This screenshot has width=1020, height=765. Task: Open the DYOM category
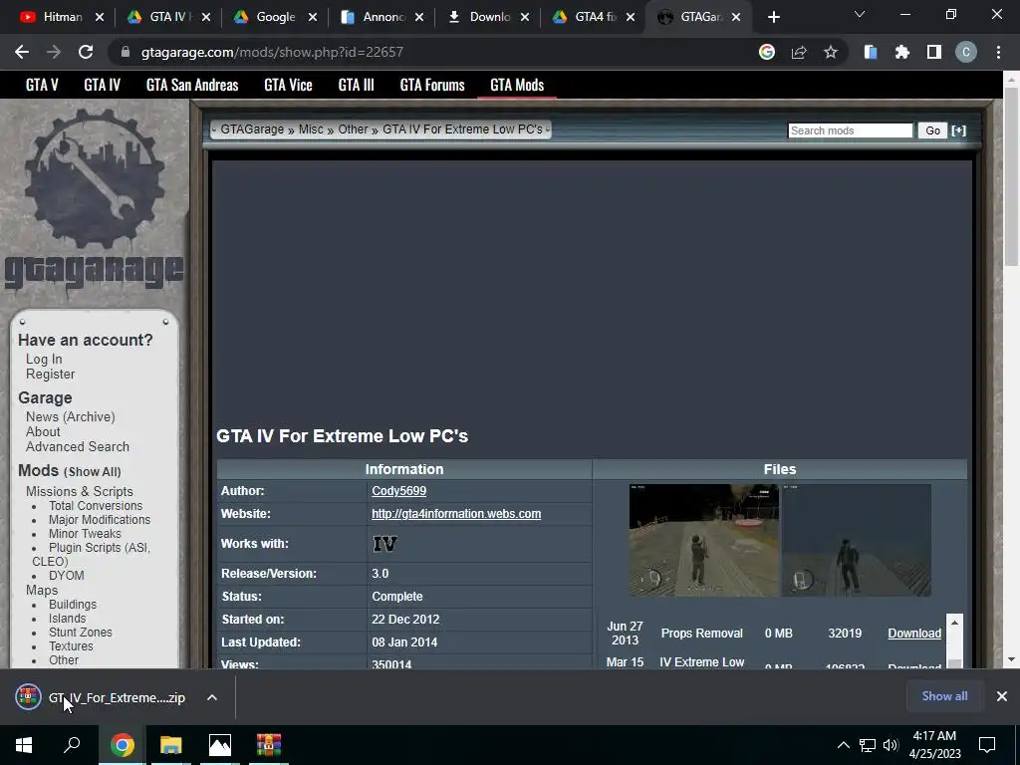coord(66,576)
